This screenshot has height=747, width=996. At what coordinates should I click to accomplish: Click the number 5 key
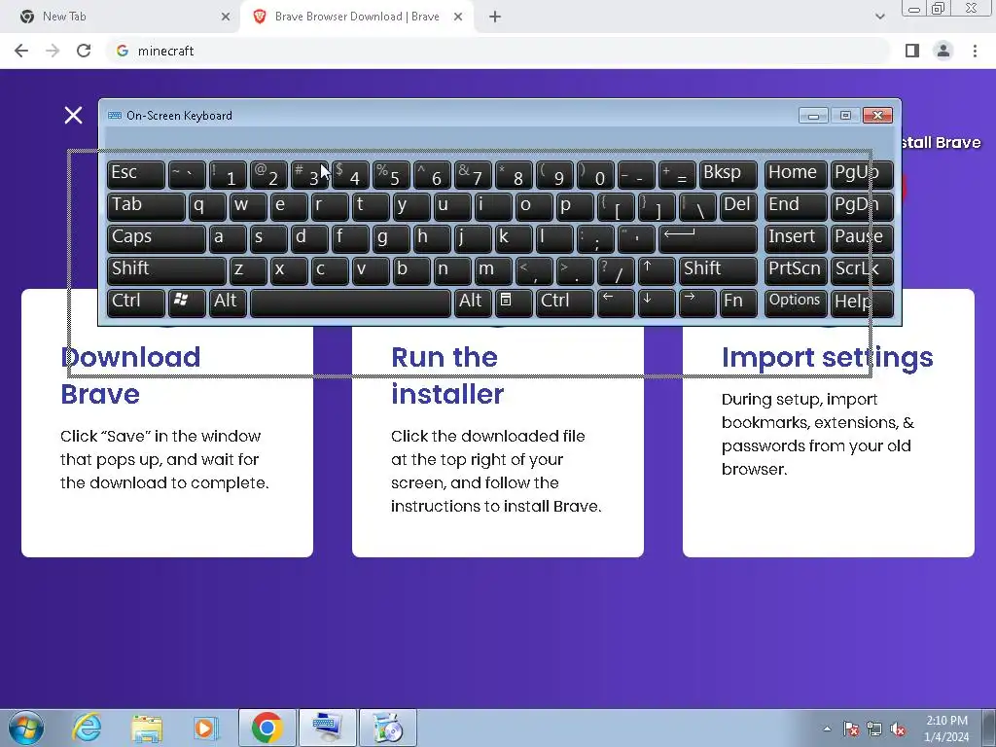pyautogui.click(x=391, y=174)
